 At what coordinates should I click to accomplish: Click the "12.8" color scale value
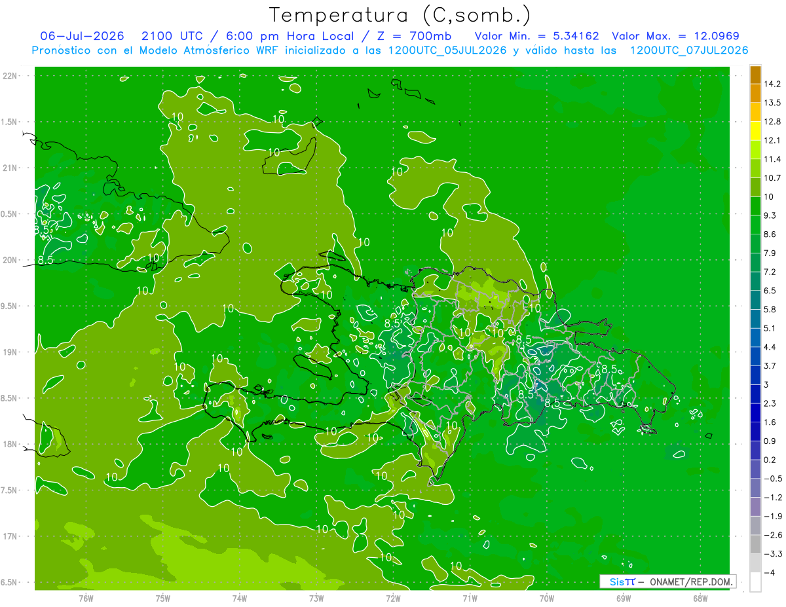pyautogui.click(x=773, y=121)
